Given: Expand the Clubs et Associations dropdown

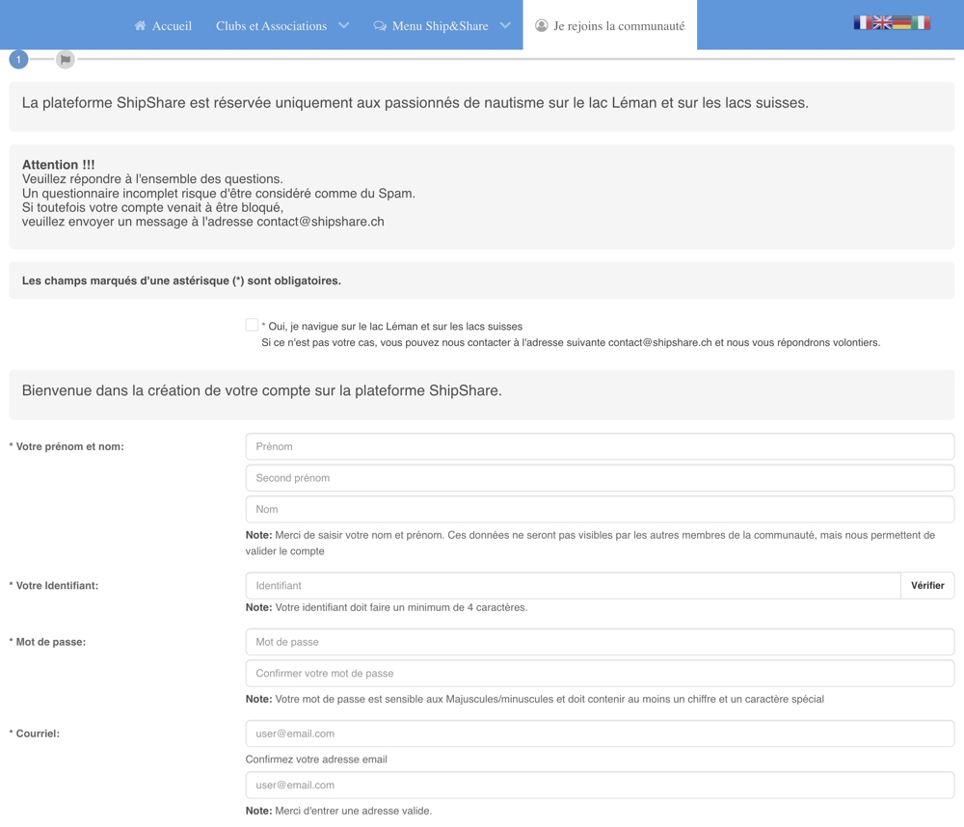Looking at the screenshot, I should (343, 26).
